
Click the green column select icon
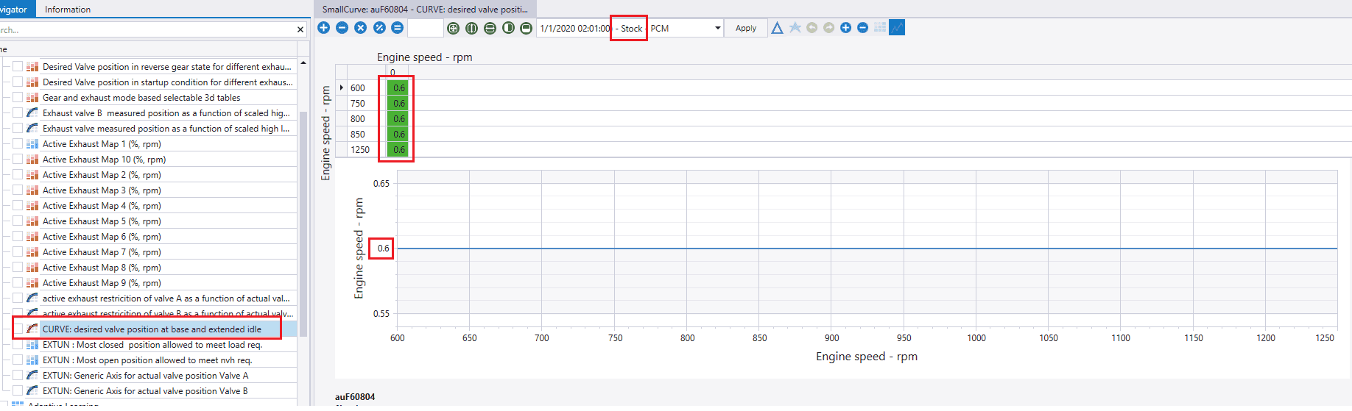coord(508,28)
